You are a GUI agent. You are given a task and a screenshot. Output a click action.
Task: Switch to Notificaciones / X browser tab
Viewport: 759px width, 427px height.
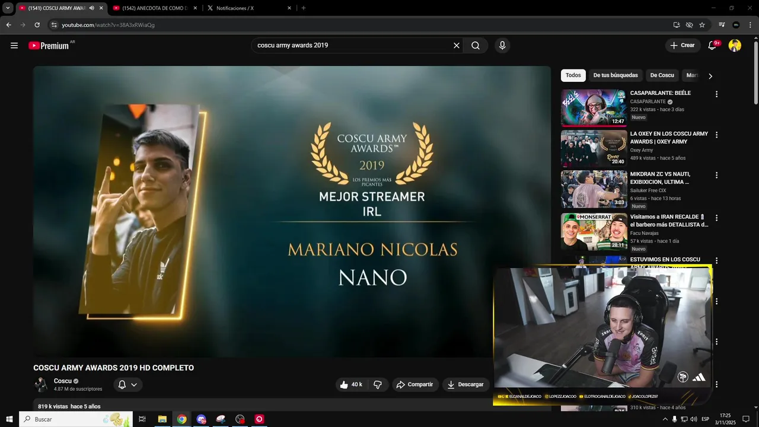(x=249, y=8)
